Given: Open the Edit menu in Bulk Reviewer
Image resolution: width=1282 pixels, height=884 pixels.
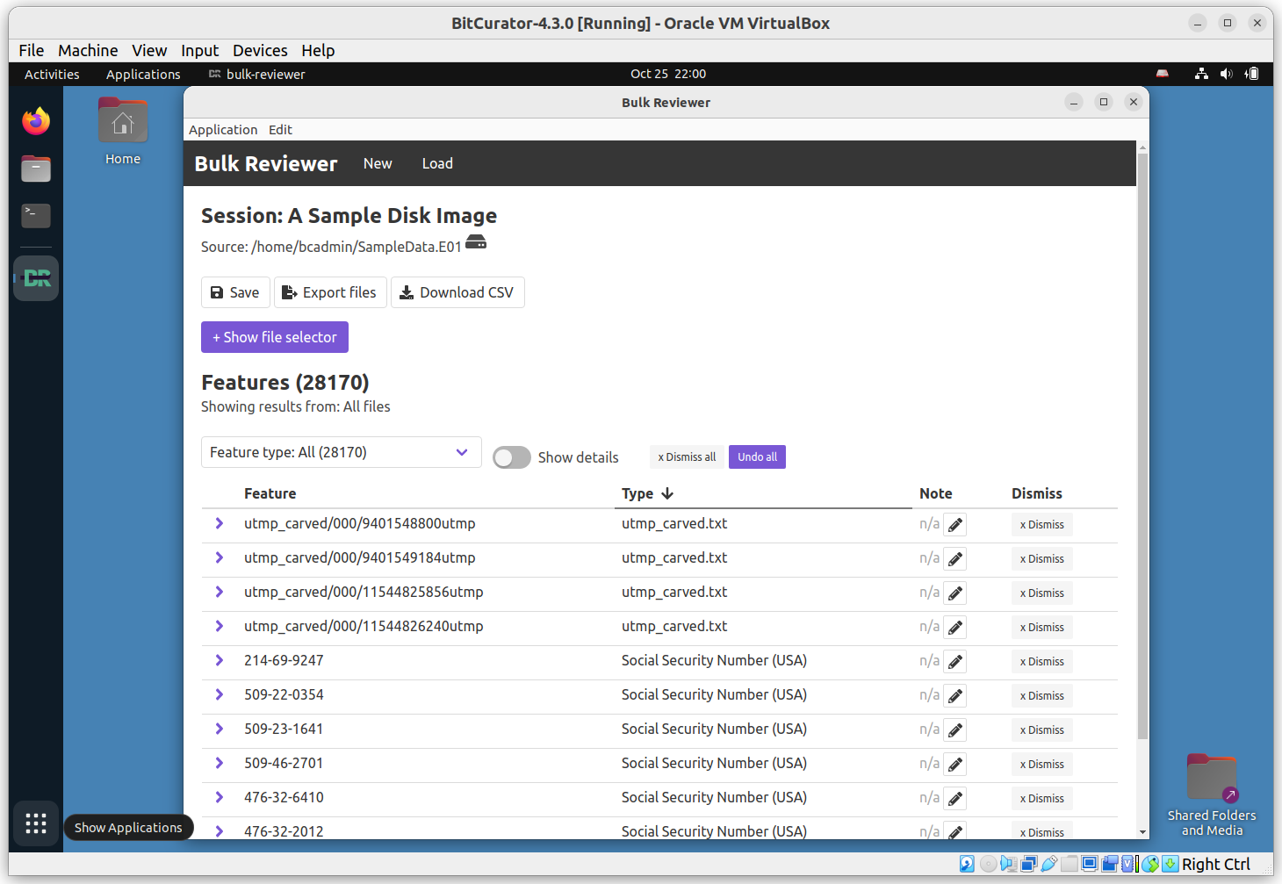Looking at the screenshot, I should point(280,130).
